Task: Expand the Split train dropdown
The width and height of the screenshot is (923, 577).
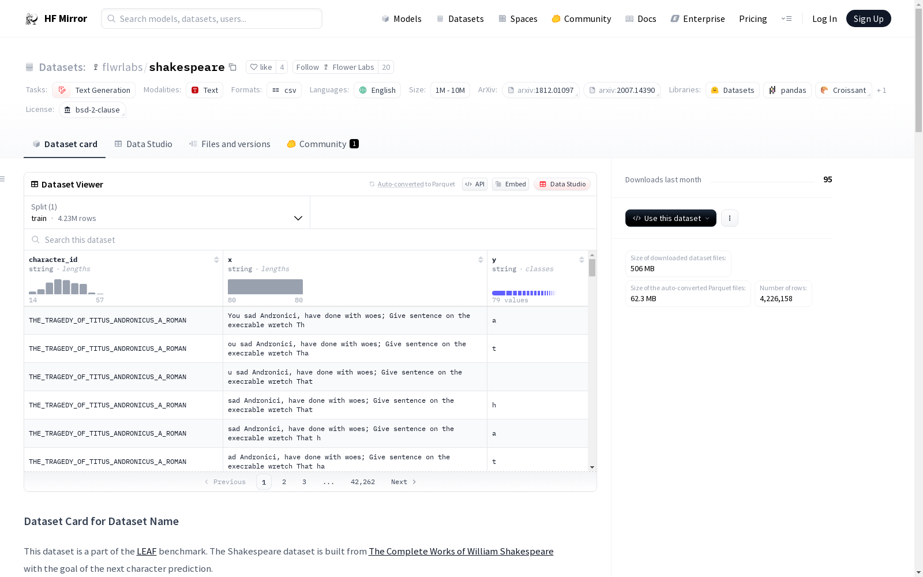Action: pos(167,212)
